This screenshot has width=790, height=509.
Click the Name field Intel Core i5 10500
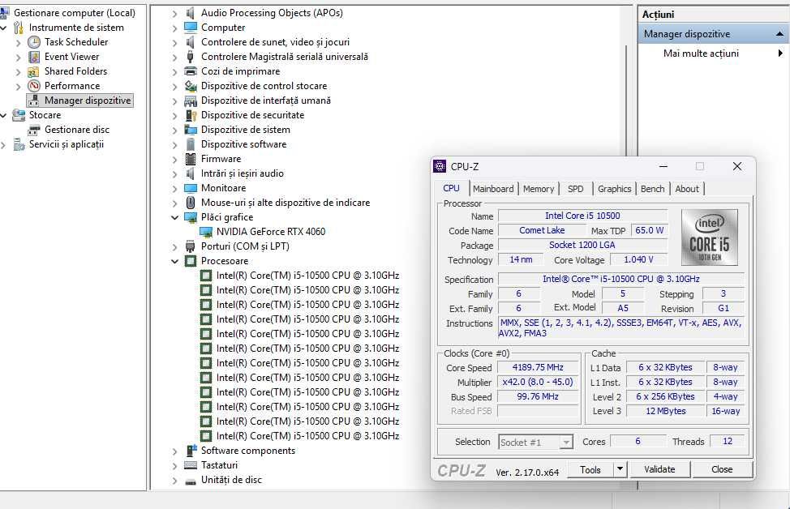[582, 216]
